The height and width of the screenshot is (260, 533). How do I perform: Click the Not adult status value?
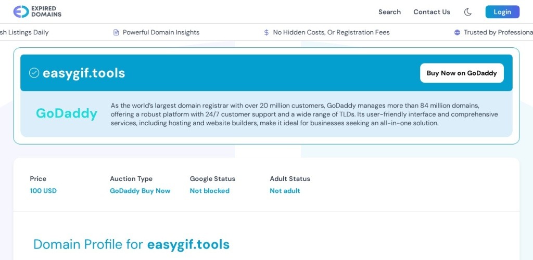pyautogui.click(x=285, y=191)
